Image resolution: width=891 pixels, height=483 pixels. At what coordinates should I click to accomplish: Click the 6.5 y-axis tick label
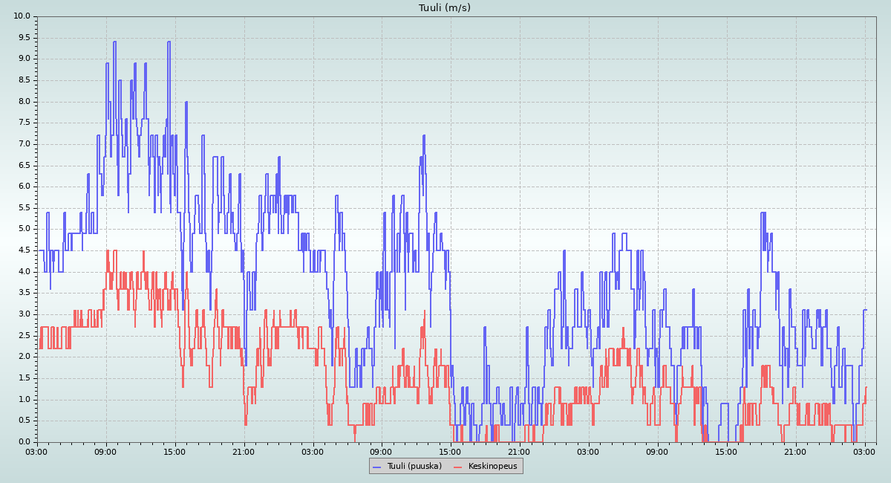(24, 166)
